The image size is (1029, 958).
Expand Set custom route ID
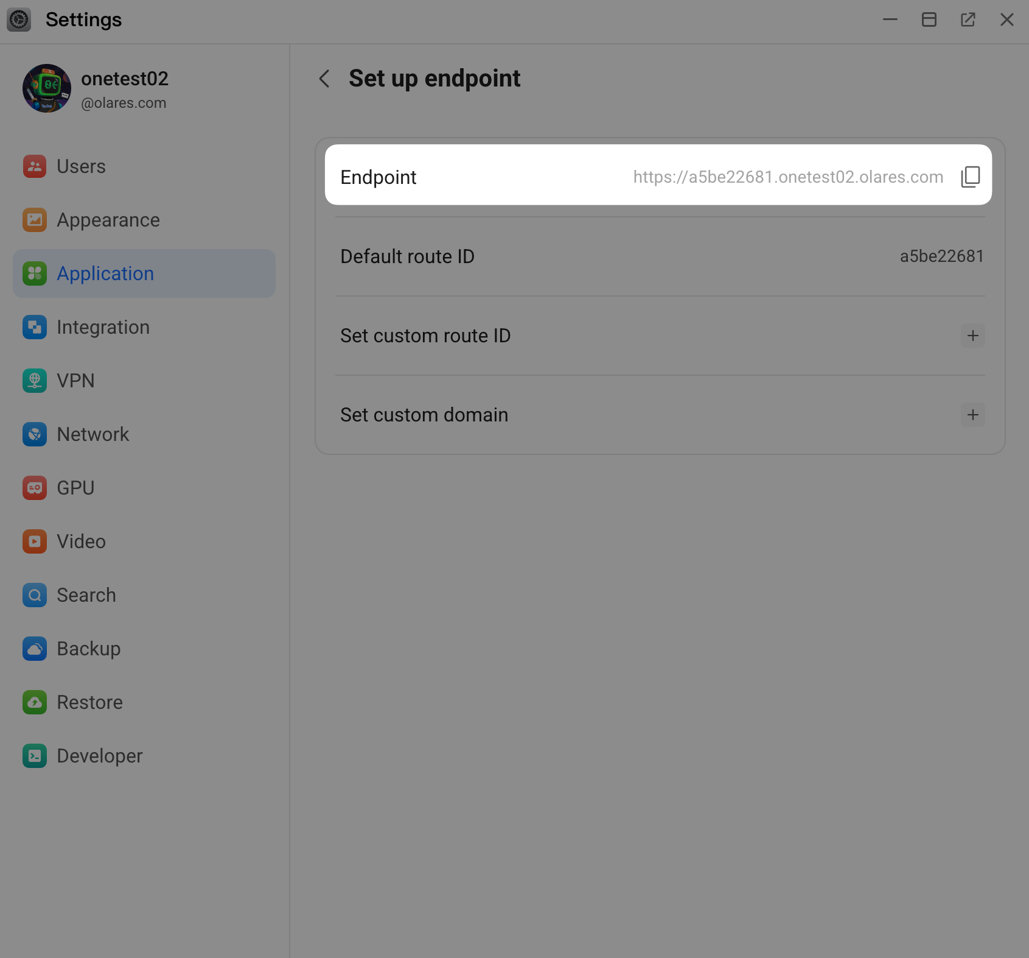(973, 336)
